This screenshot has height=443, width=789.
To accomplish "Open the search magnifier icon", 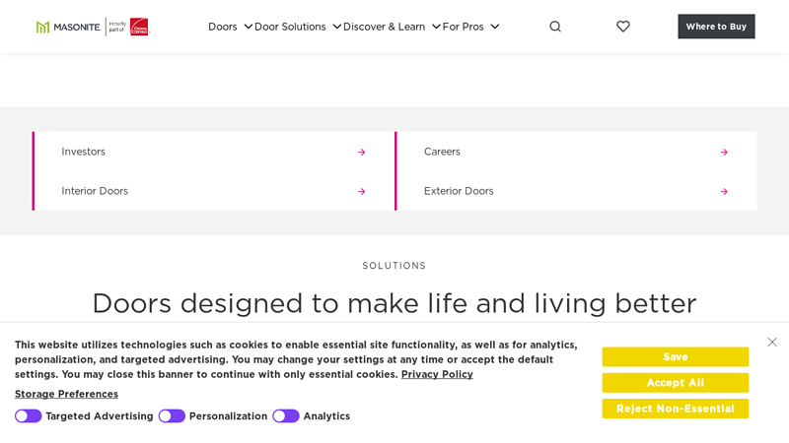I will click(x=555, y=27).
